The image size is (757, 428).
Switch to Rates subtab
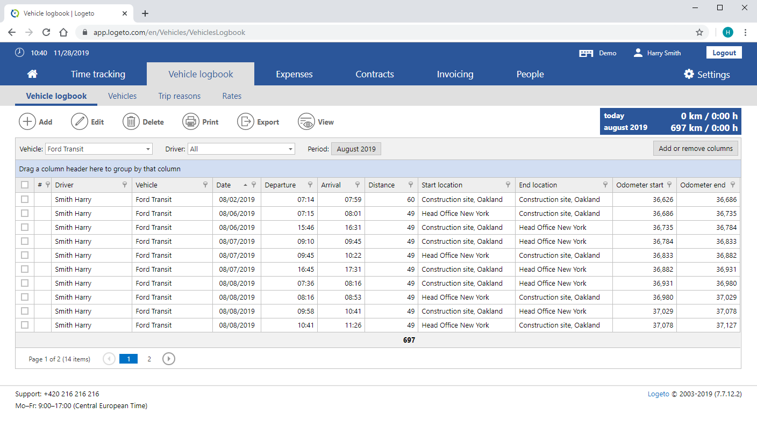(232, 96)
